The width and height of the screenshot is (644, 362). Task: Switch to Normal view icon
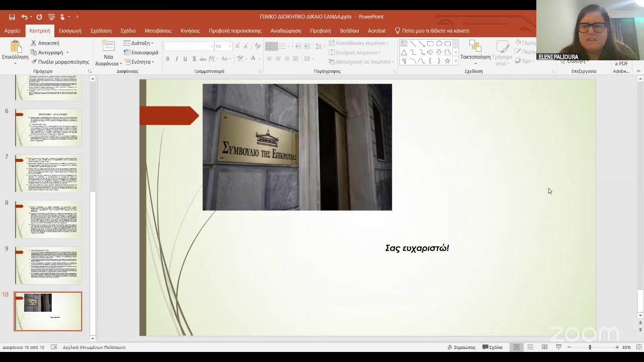point(516,347)
